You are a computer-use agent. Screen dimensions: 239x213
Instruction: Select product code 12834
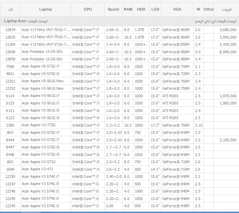[10, 30]
